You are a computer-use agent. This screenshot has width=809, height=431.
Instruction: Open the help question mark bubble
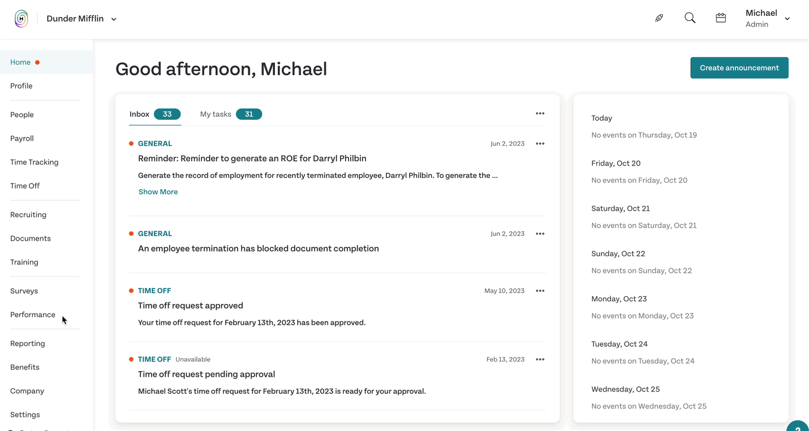(x=798, y=426)
